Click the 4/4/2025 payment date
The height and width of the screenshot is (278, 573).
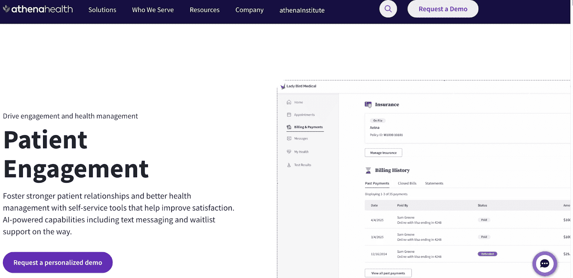point(377,220)
